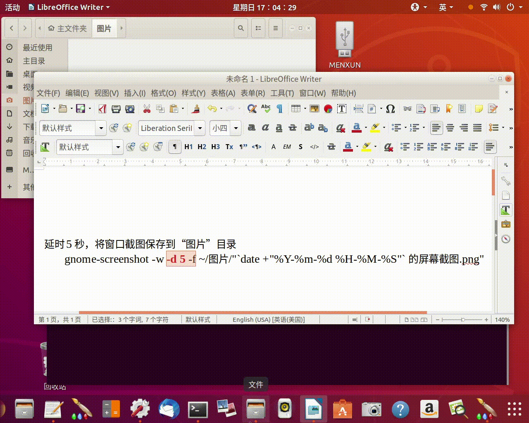Activate Clone Formatting paintbrush
The image size is (529, 423).
[196, 109]
